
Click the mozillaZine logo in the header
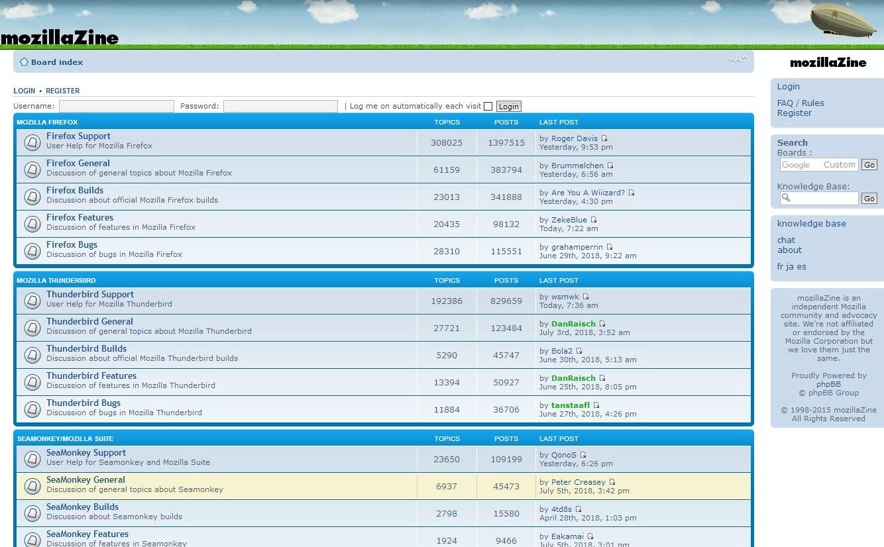(60, 38)
